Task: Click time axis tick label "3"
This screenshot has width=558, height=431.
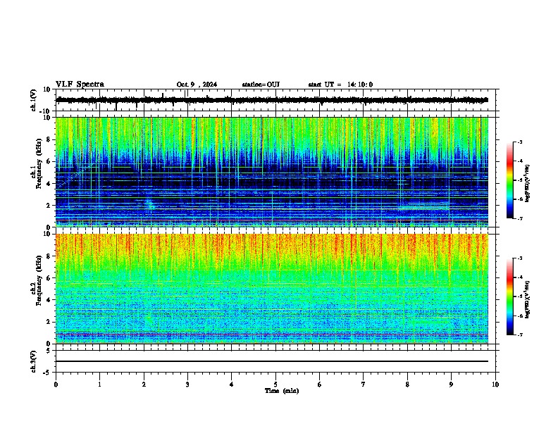Action: 187,385
